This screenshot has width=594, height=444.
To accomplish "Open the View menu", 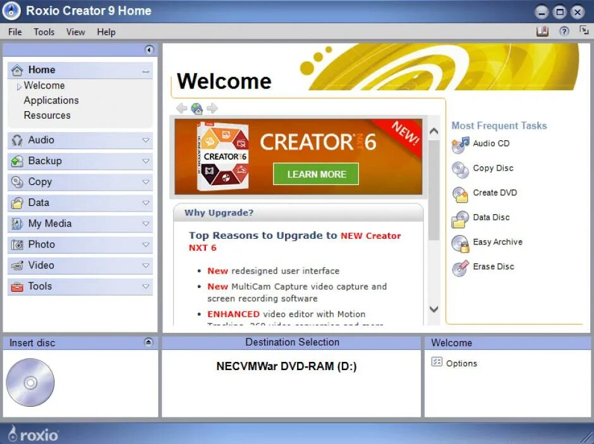I will (75, 32).
